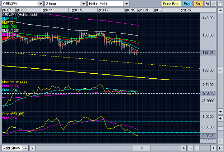Click the 138,00 price axis label
The height and width of the screenshot is (152, 224).
[x=208, y=35]
